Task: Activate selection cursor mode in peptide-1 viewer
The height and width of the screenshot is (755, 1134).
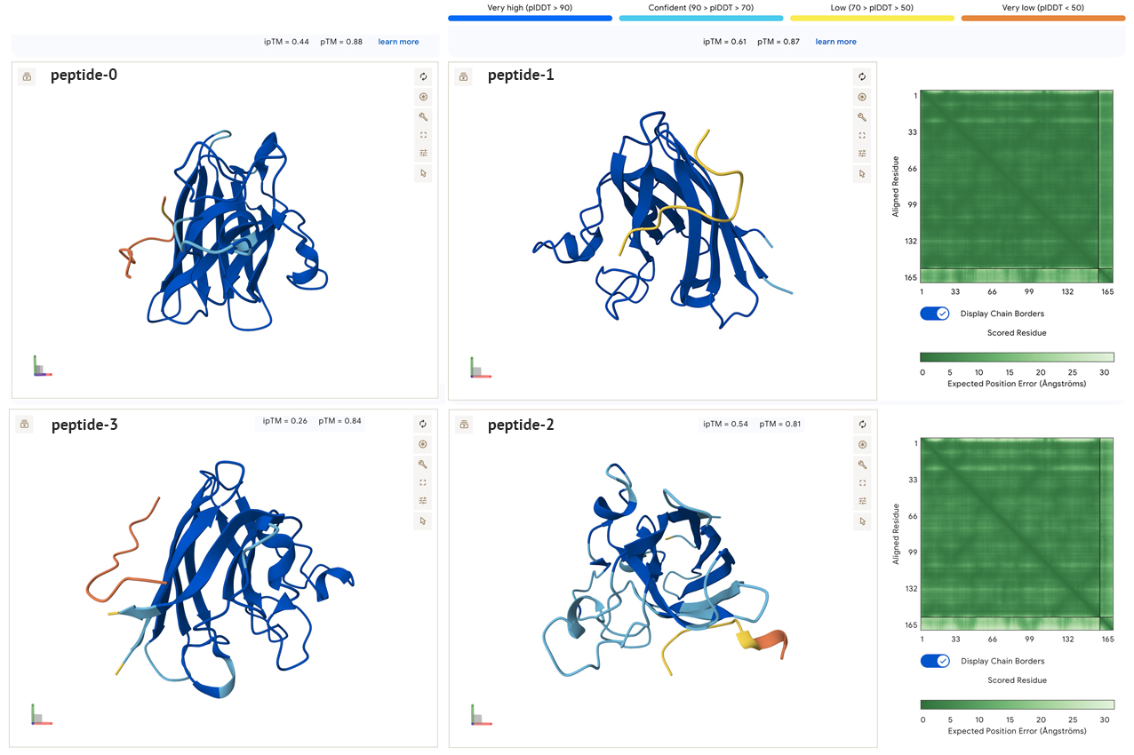Action: tap(861, 173)
